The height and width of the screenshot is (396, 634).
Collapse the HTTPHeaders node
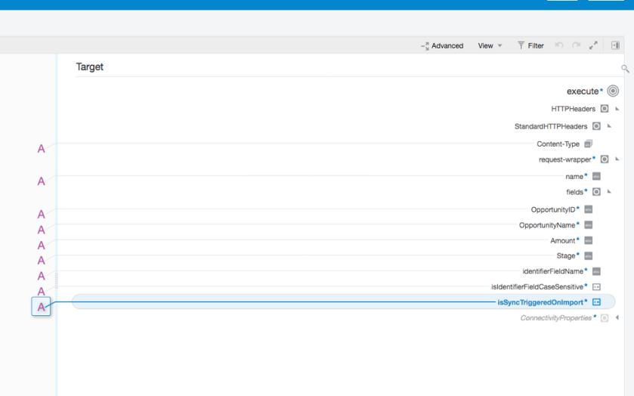tap(617, 109)
